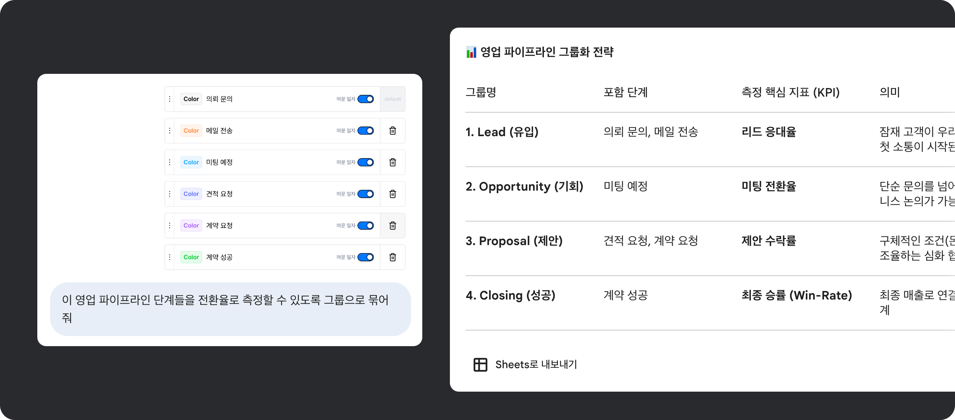Delete the 메일 전송 stage

[x=392, y=131]
